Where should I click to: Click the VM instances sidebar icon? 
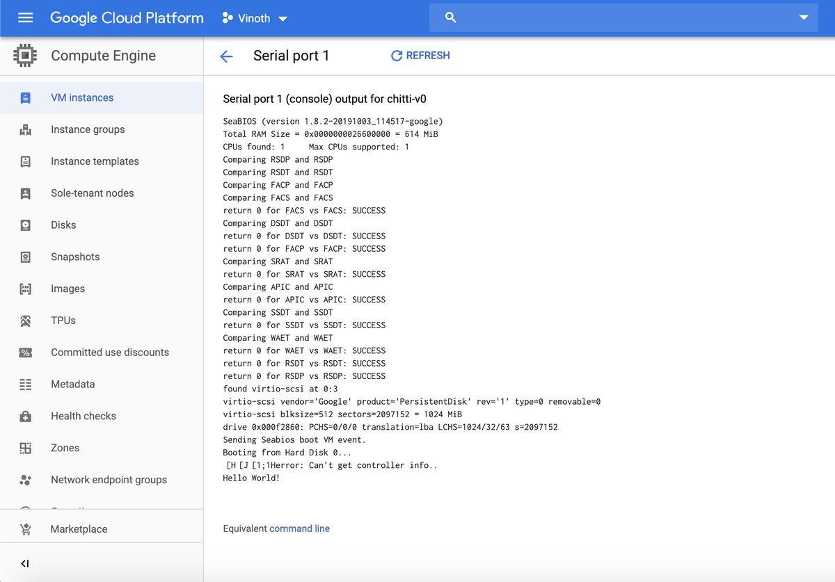(26, 98)
